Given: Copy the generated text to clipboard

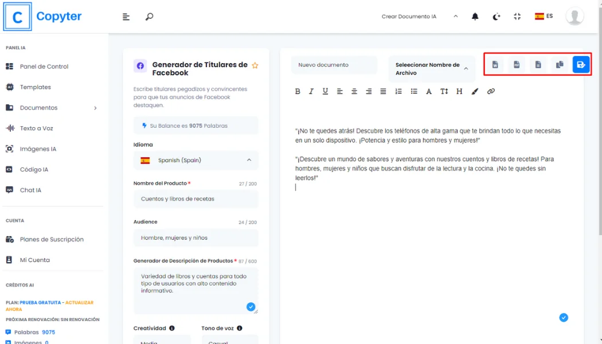Looking at the screenshot, I should [x=560, y=65].
